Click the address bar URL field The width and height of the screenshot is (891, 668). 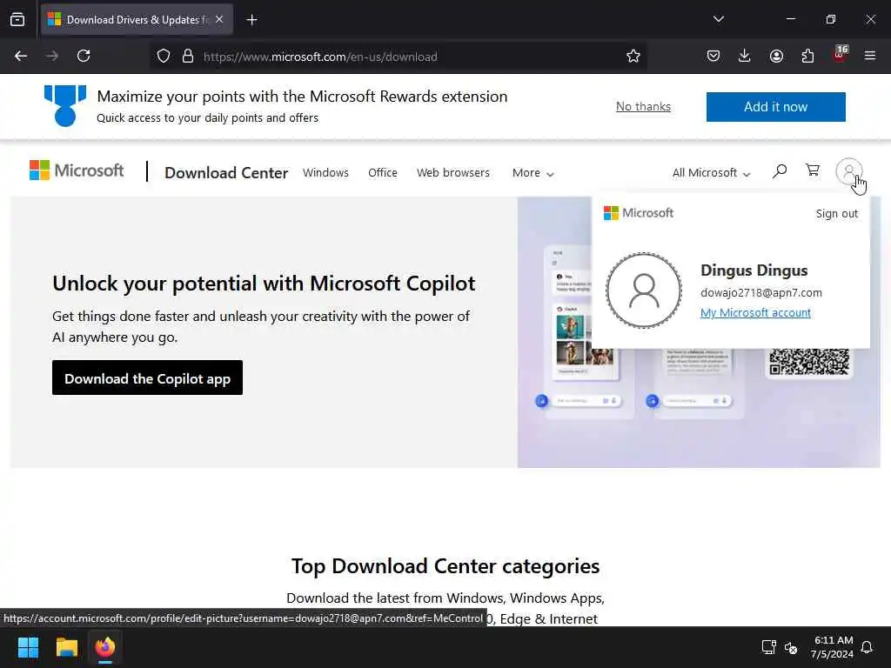point(398,57)
